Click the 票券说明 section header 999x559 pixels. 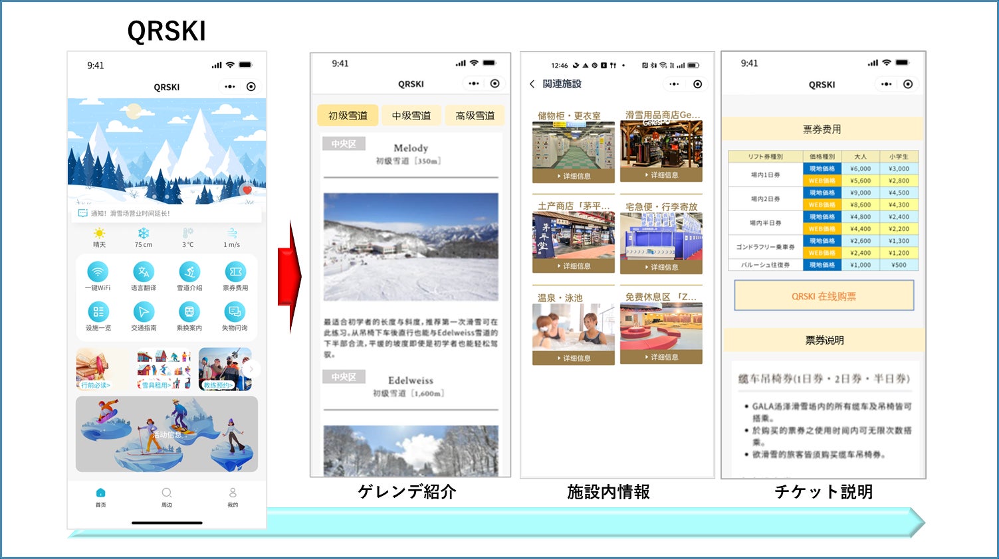tap(824, 340)
